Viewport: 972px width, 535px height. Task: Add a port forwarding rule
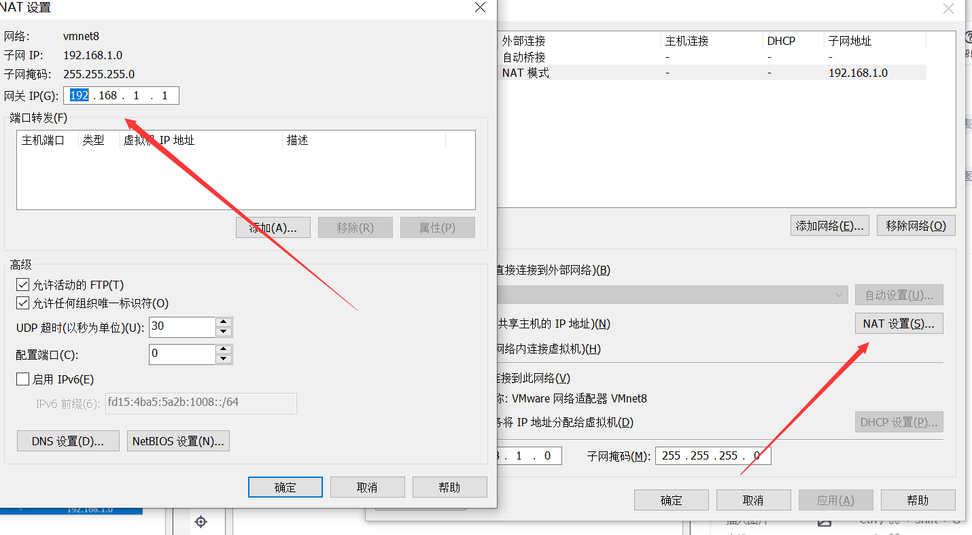pos(273,228)
